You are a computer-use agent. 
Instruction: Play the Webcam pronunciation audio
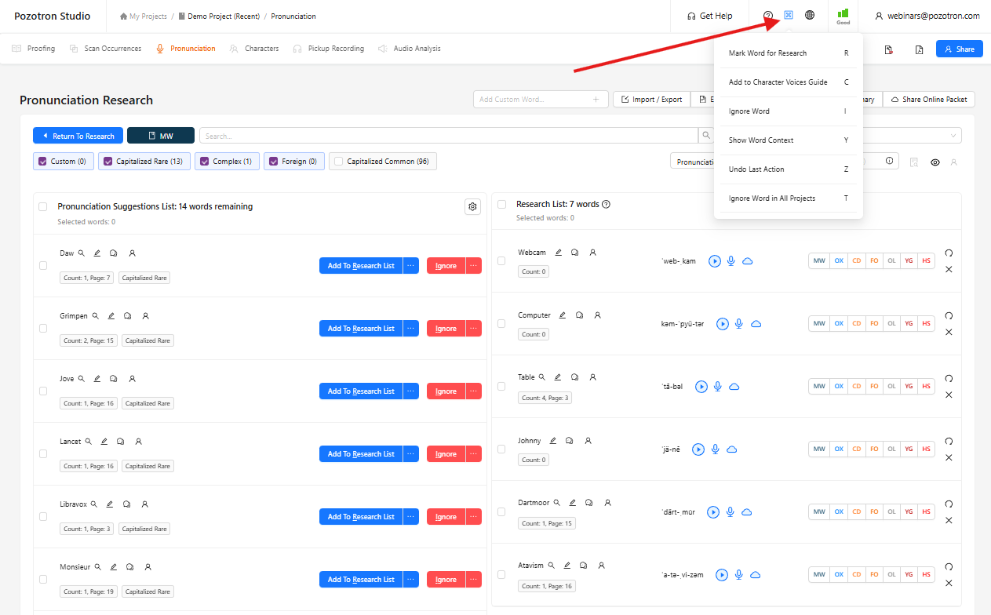point(714,261)
